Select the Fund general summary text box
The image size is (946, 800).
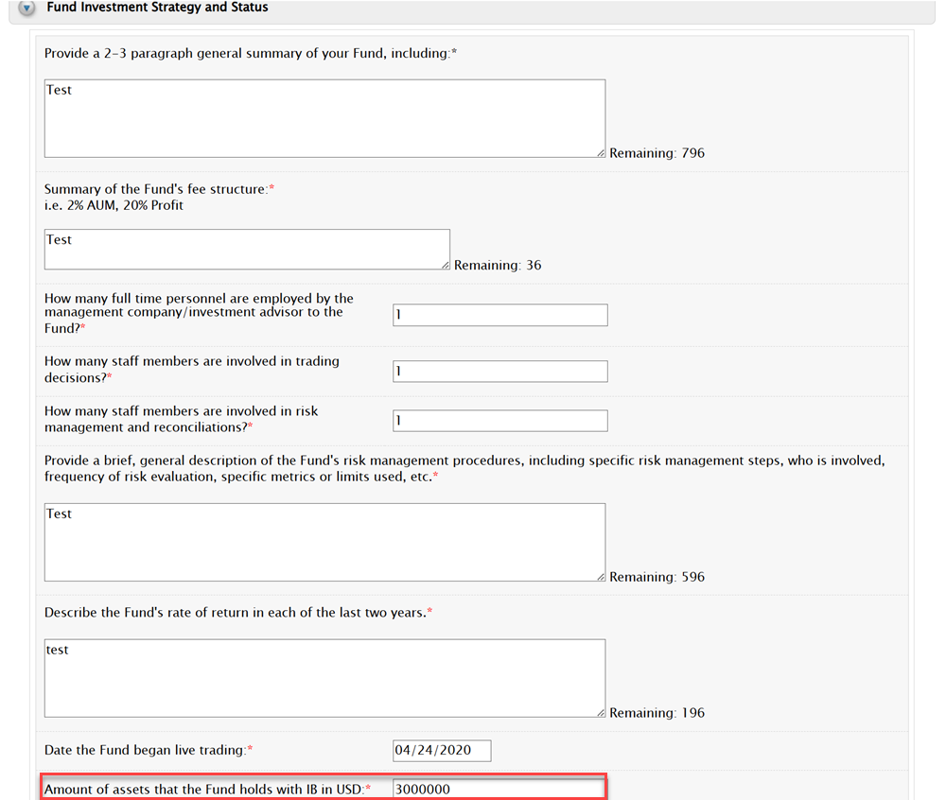tap(322, 117)
